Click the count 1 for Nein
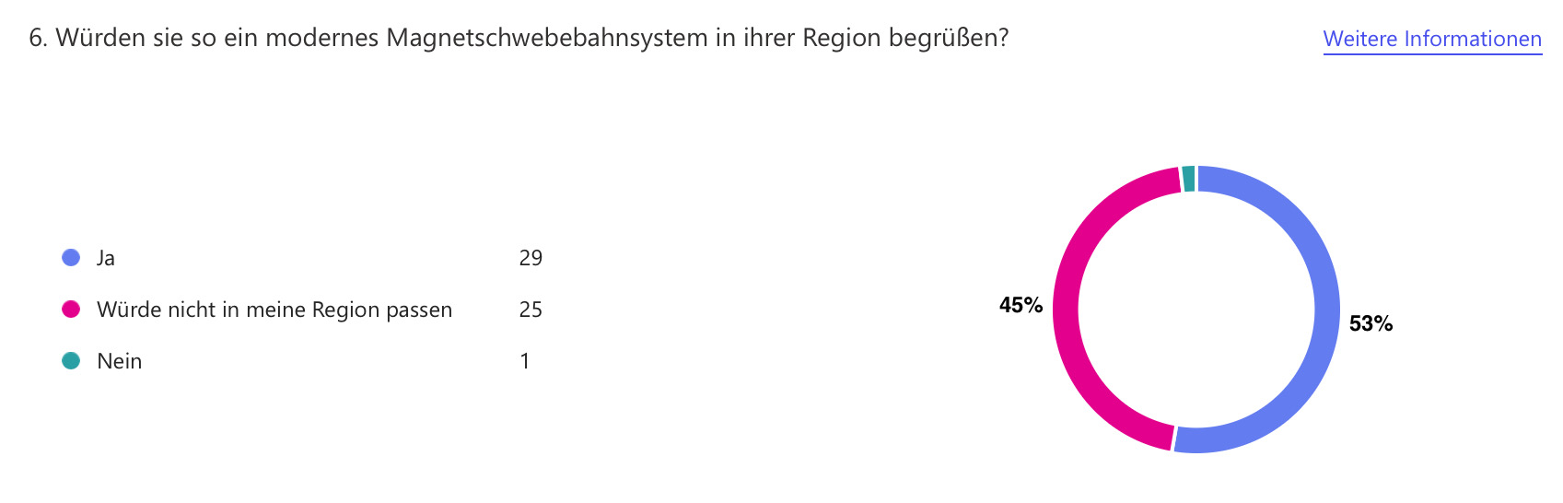This screenshot has height=503, width=1563. coord(525,361)
